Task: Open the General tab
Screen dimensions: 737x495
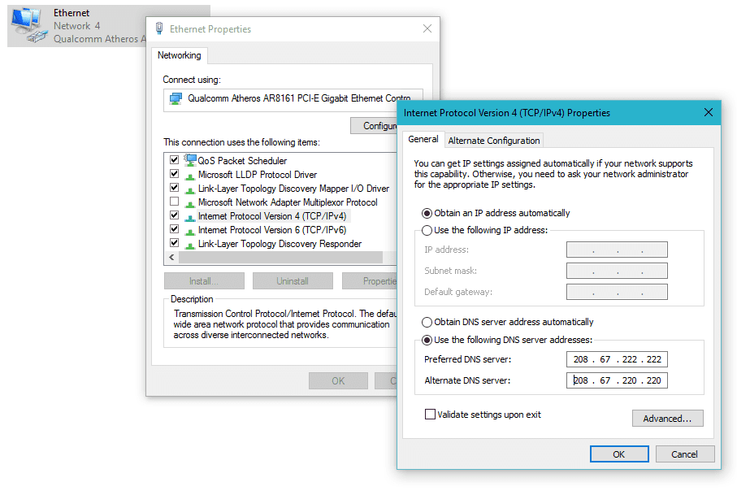Action: pos(423,139)
